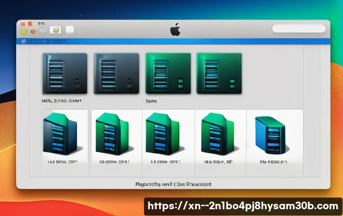Select the second dark server icon in top row

[x=116, y=73]
